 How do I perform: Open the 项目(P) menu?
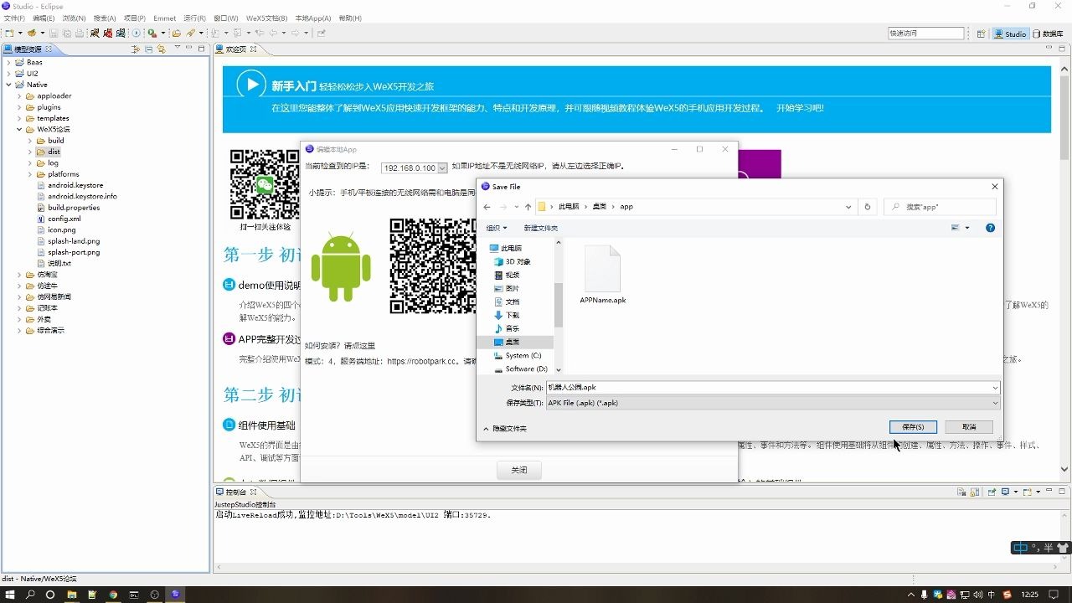pos(134,18)
